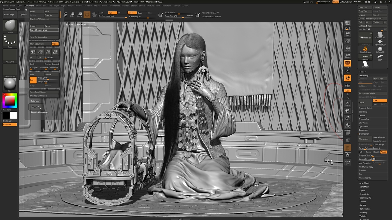Turn off Adapt in ZRemesher
This screenshot has height=220, width=392.
384,152
